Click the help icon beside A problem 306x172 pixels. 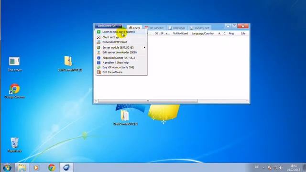pos(99,63)
